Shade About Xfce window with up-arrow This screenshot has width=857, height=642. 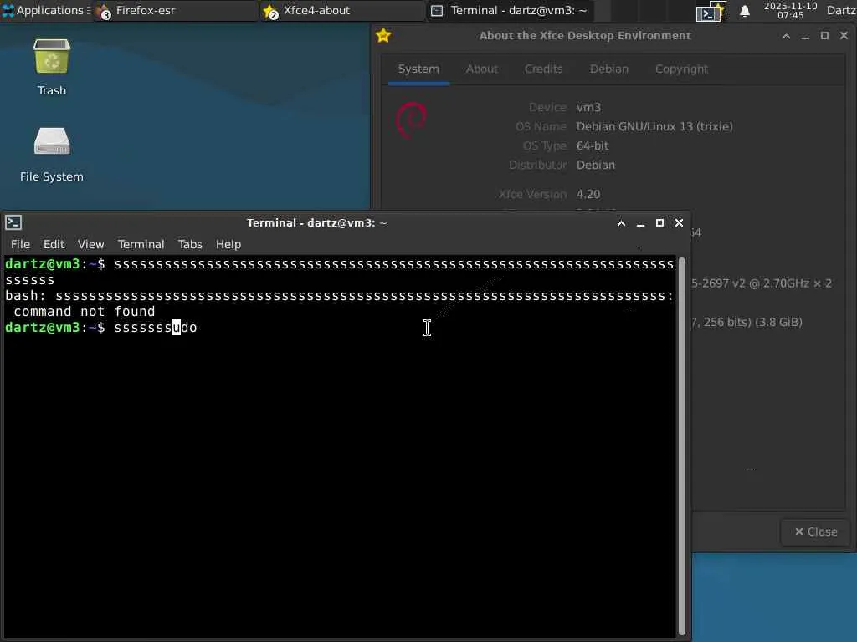pyautogui.click(x=786, y=36)
